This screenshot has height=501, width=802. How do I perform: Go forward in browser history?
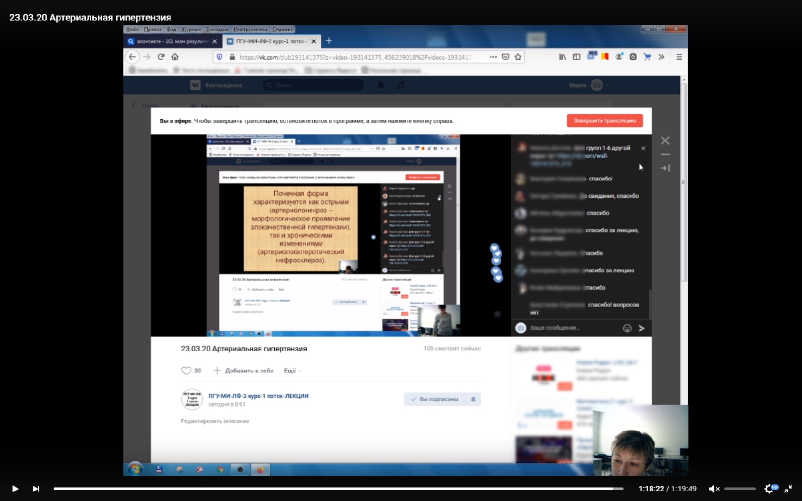(x=147, y=57)
